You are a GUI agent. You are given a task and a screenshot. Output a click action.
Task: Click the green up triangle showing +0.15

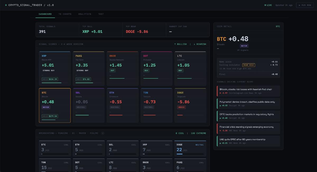(x=220, y=105)
